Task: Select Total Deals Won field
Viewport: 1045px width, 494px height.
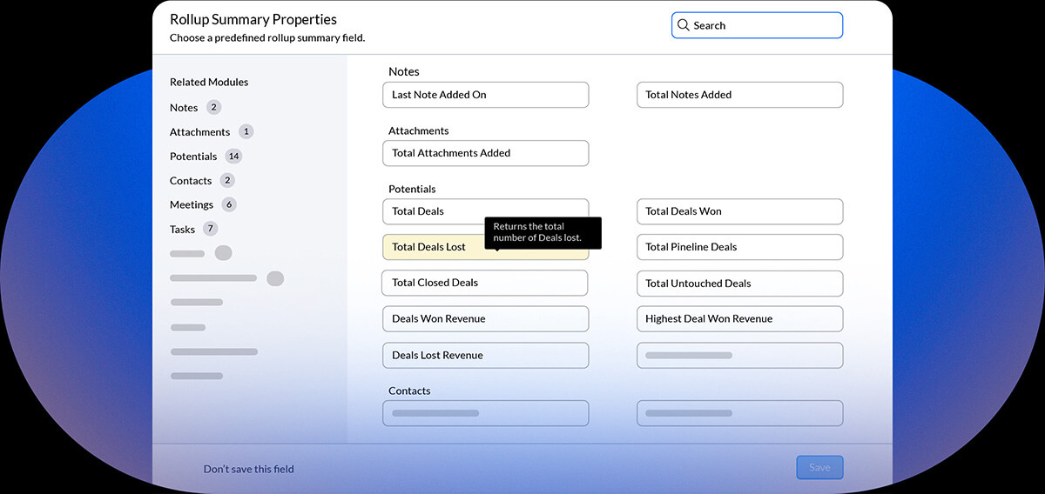Action: [x=739, y=211]
